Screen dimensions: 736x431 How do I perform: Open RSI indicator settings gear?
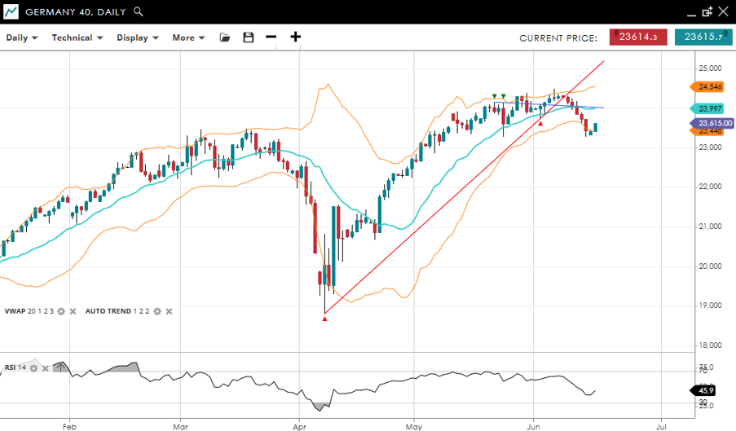34,367
